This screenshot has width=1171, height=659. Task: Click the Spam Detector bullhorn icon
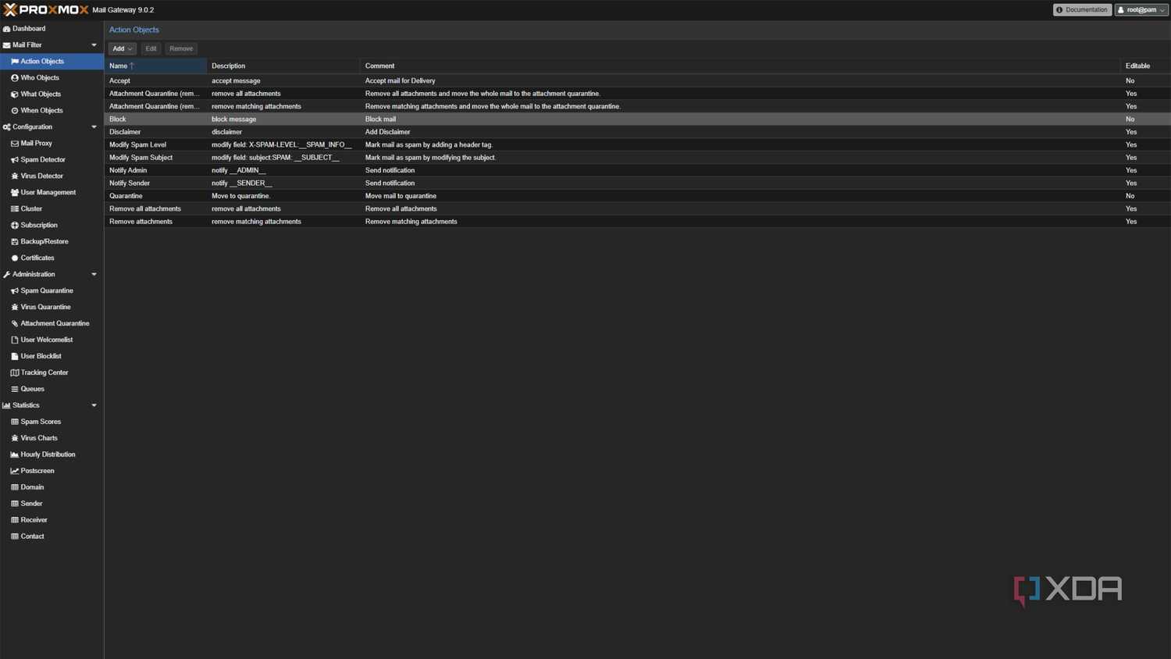point(14,160)
